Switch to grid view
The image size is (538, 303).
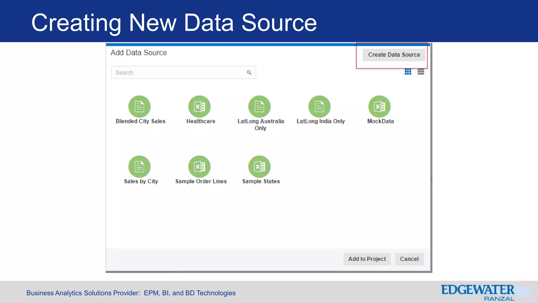pyautogui.click(x=408, y=72)
